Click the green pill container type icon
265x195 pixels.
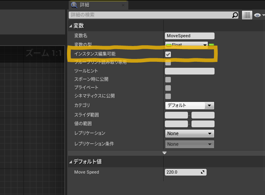(x=211, y=45)
